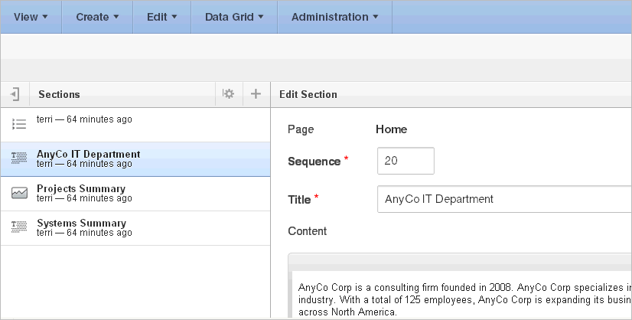Viewport: 632px width, 320px height.
Task: Click the Edit Section panel header
Action: point(308,94)
